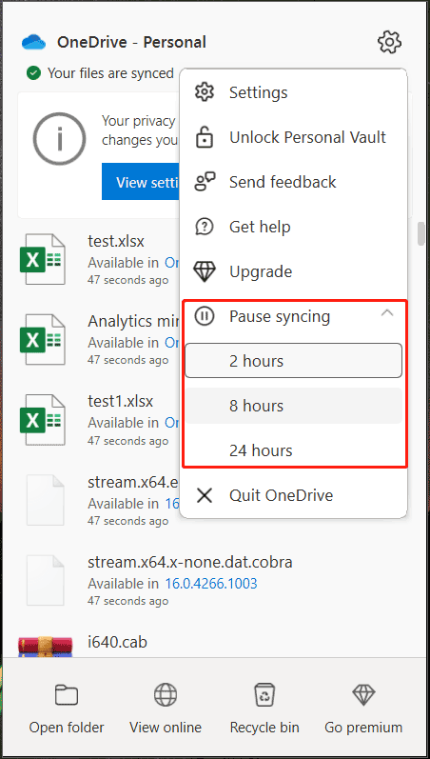Open the gear Help & Settings icon
This screenshot has height=759, width=430.
click(389, 42)
